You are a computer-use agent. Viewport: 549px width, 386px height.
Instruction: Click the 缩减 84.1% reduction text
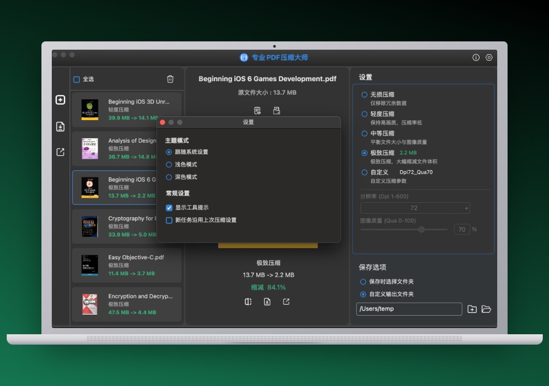point(268,287)
